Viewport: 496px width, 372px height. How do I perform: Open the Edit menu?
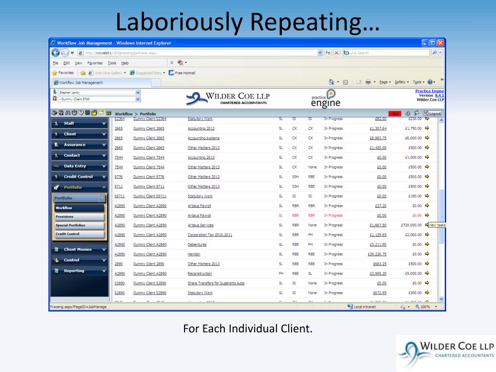tap(66, 63)
